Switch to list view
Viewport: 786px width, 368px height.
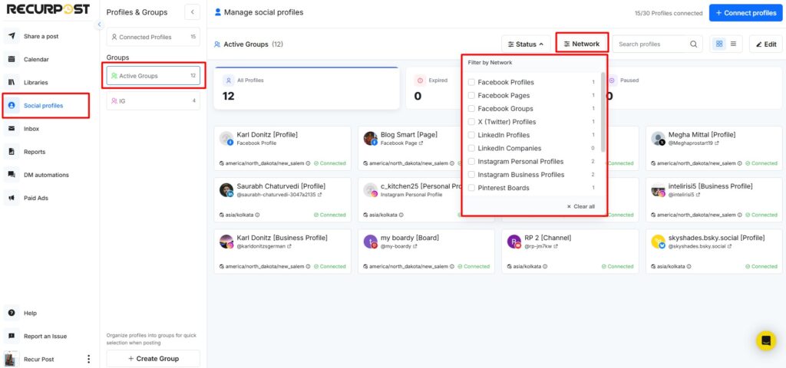tap(733, 44)
